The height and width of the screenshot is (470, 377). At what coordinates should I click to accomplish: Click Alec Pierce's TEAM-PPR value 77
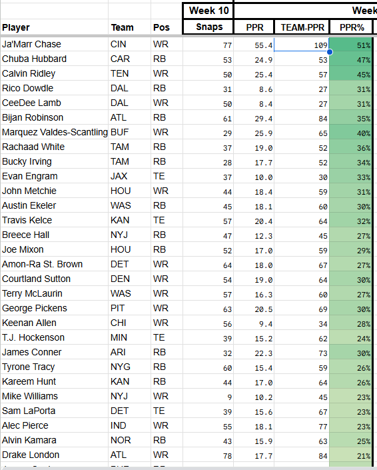pos(302,425)
